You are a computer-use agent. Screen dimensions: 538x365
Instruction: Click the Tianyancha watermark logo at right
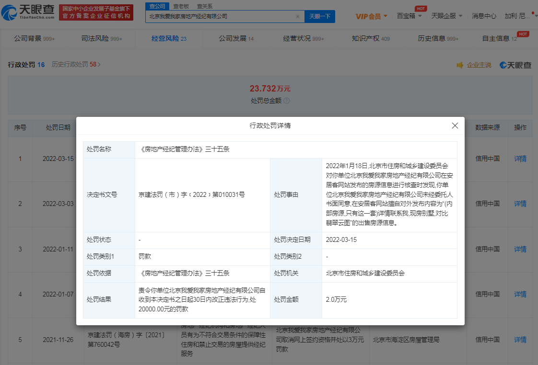pyautogui.click(x=515, y=65)
